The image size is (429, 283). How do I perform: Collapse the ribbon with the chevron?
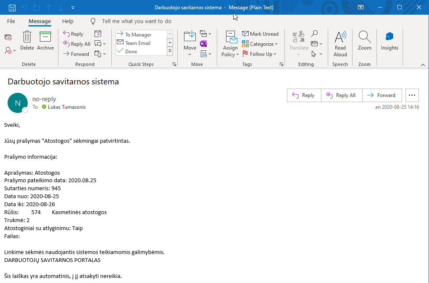(423, 64)
